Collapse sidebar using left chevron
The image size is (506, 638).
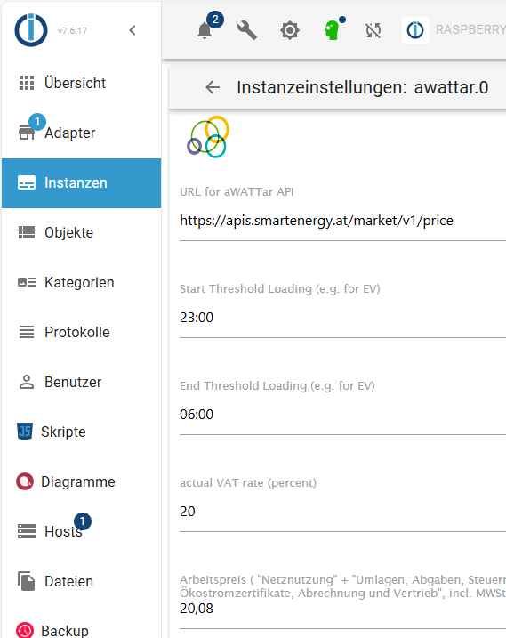[133, 30]
